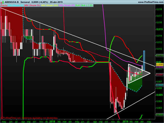Click the 0,01 price axis label
The image size is (164, 123).
click(x=159, y=62)
